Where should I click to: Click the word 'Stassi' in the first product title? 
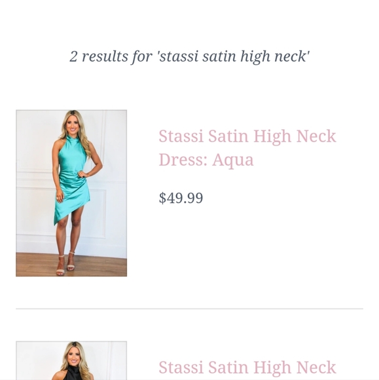[181, 136]
